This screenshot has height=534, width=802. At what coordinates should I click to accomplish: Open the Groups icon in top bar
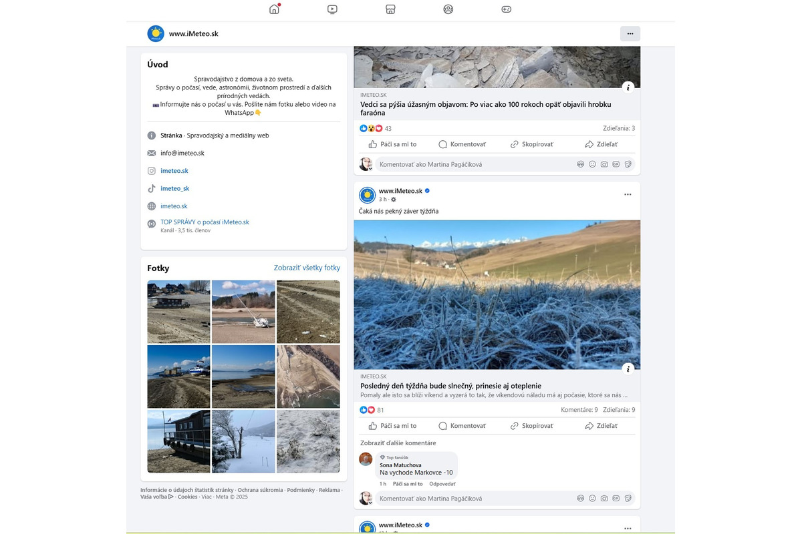448,9
